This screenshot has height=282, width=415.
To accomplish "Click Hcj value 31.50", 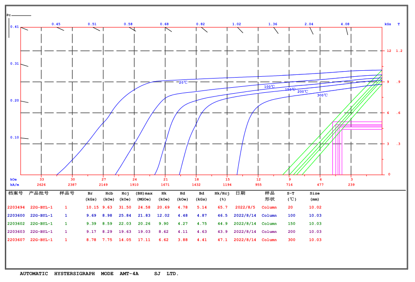I will click(125, 207).
